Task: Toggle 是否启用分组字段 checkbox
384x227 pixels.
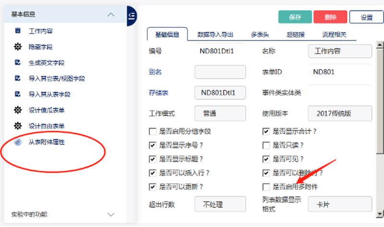Action: 153,131
